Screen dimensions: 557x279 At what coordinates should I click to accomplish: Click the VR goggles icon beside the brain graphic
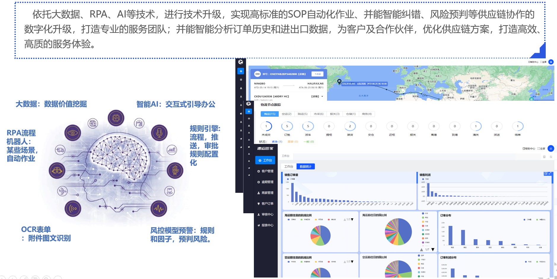pyautogui.click(x=57, y=170)
